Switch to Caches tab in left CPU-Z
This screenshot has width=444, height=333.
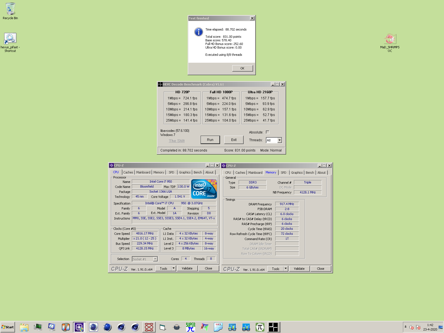tap(128, 172)
